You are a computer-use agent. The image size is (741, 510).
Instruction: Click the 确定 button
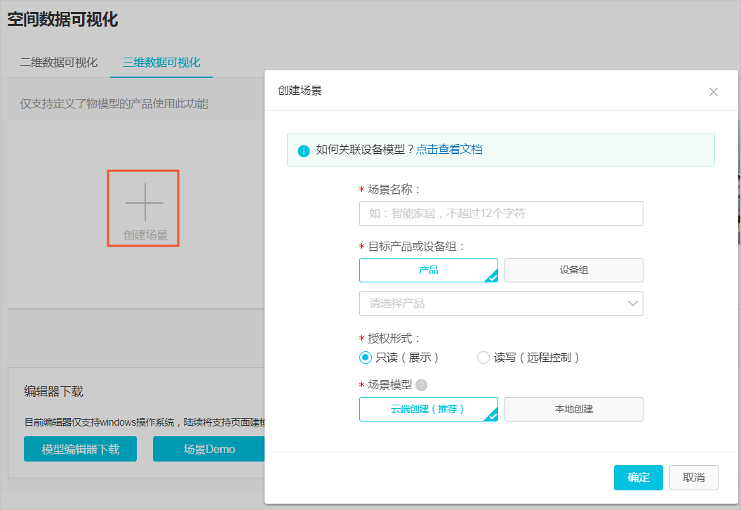(x=638, y=478)
